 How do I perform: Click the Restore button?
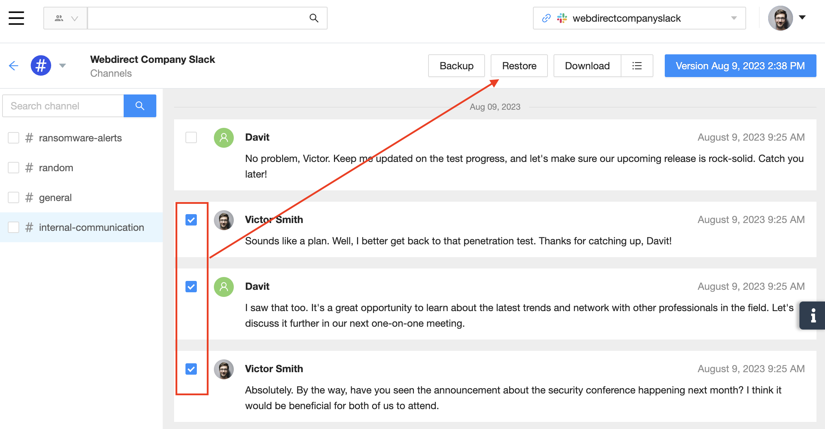coord(519,66)
